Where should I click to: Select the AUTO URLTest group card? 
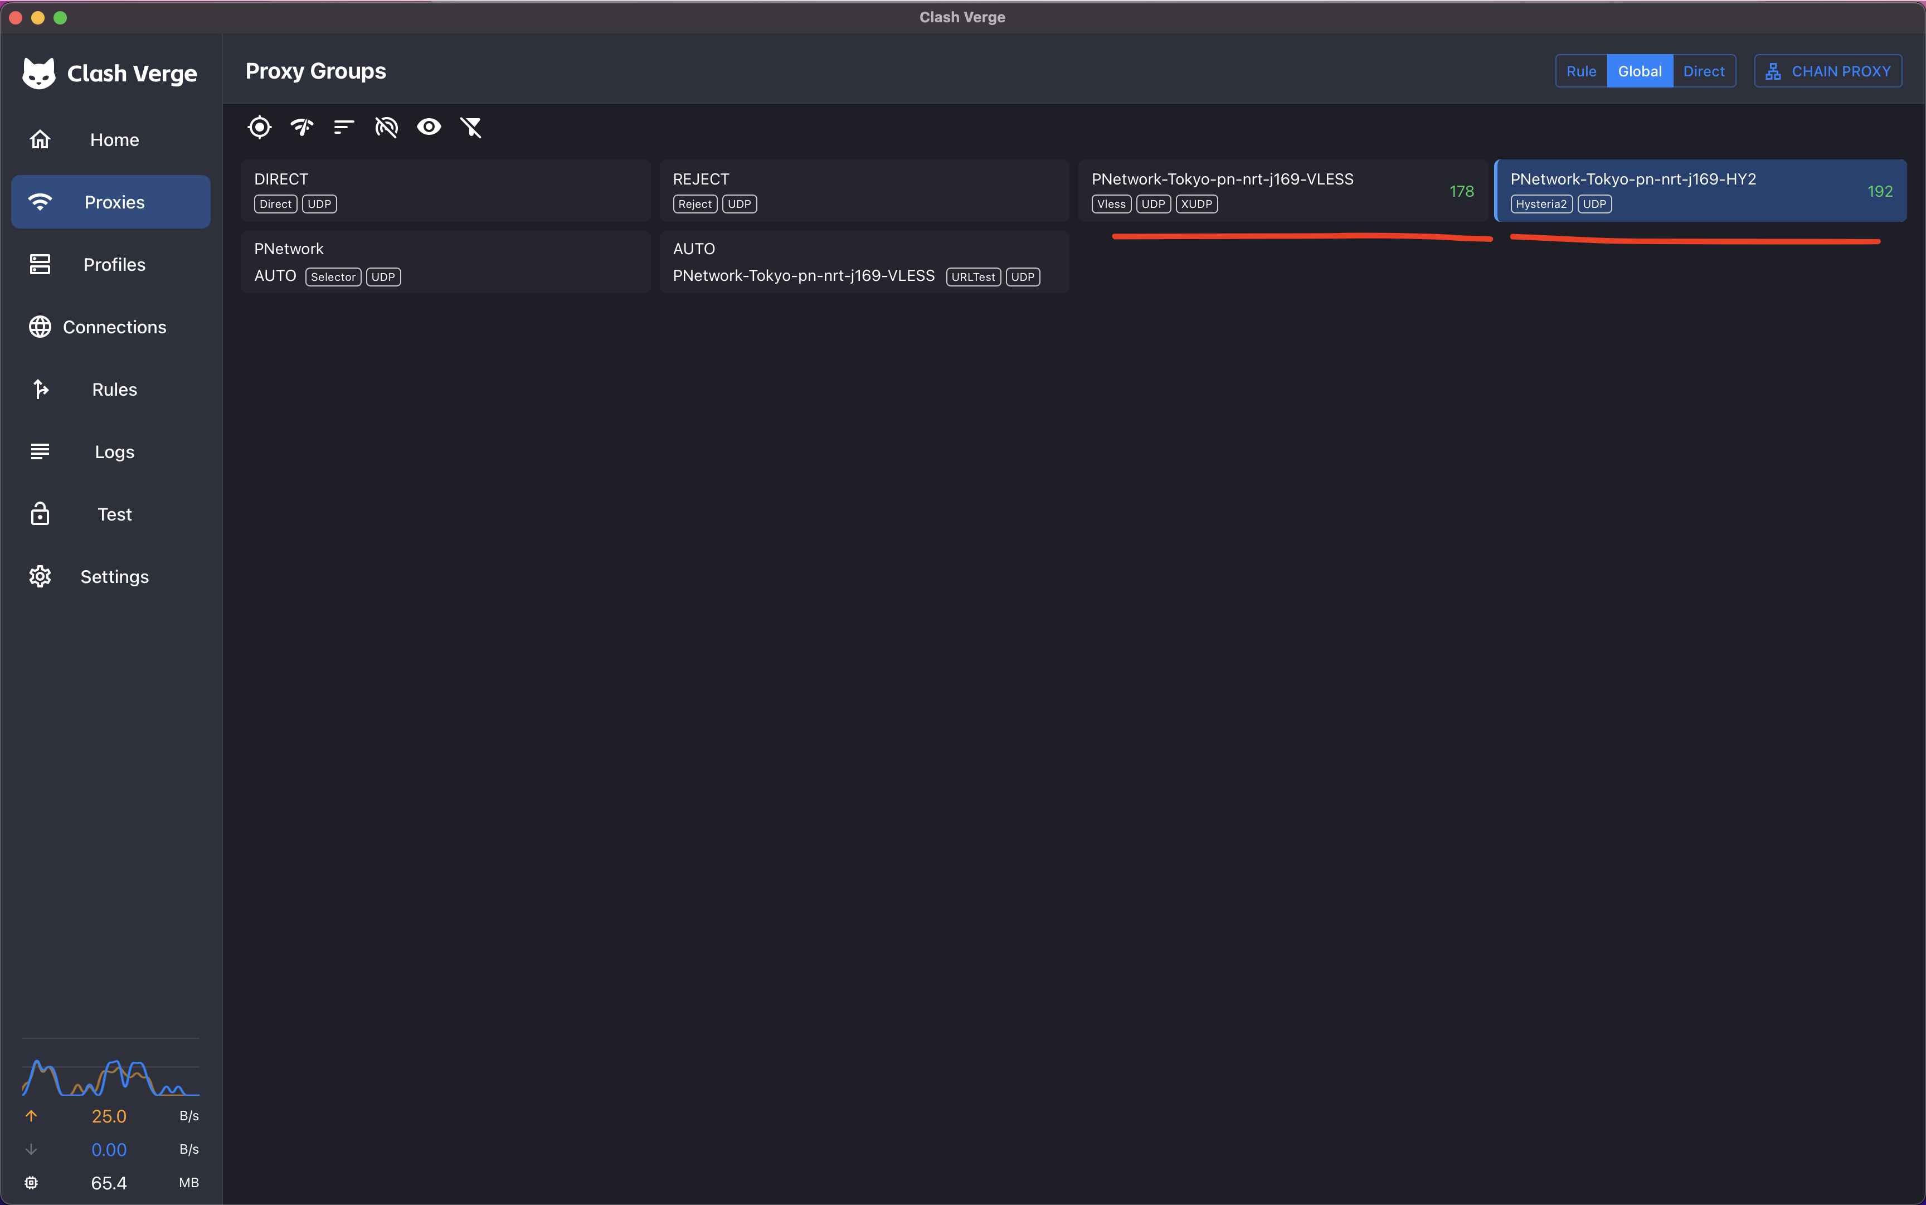864,262
